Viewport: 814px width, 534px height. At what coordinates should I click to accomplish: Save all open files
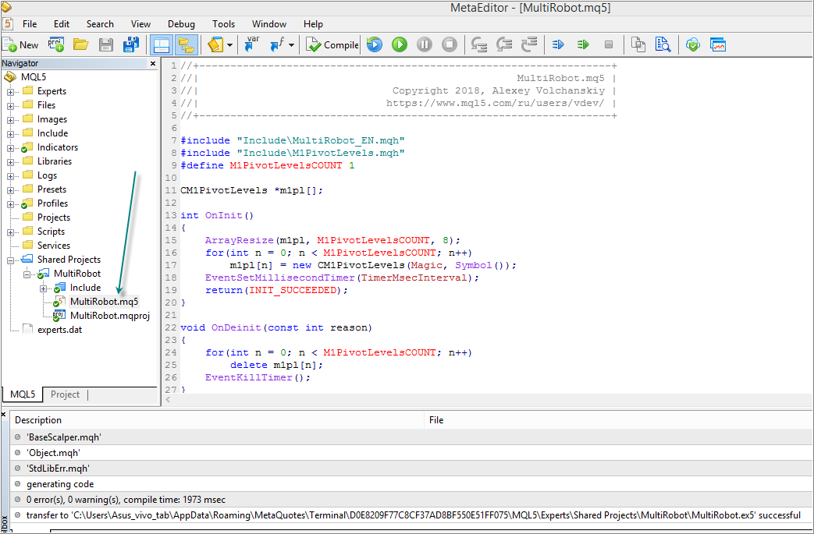131,45
